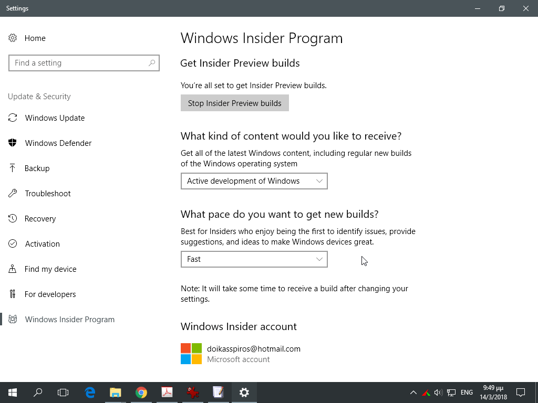
Task: Launch Microsoft Edge from taskbar
Action: coord(90,393)
